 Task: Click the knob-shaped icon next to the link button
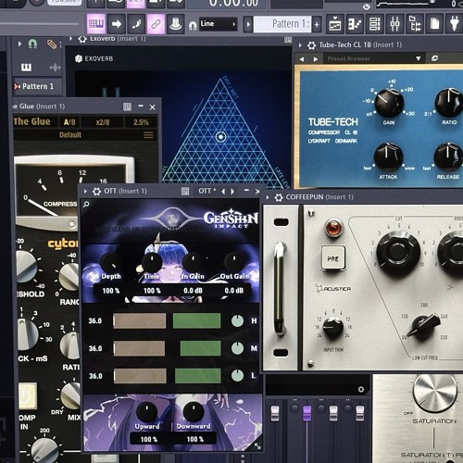176,24
